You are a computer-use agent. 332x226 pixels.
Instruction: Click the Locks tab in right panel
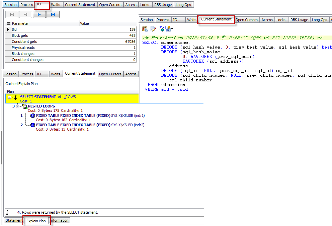pyautogui.click(x=281, y=20)
